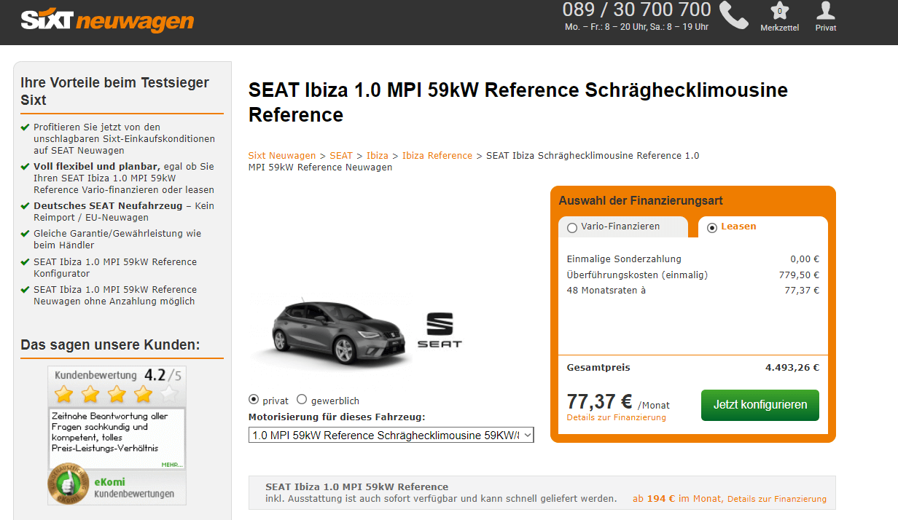Select the Vario-Finanzieren radio button
The width and height of the screenshot is (898, 520).
(572, 227)
